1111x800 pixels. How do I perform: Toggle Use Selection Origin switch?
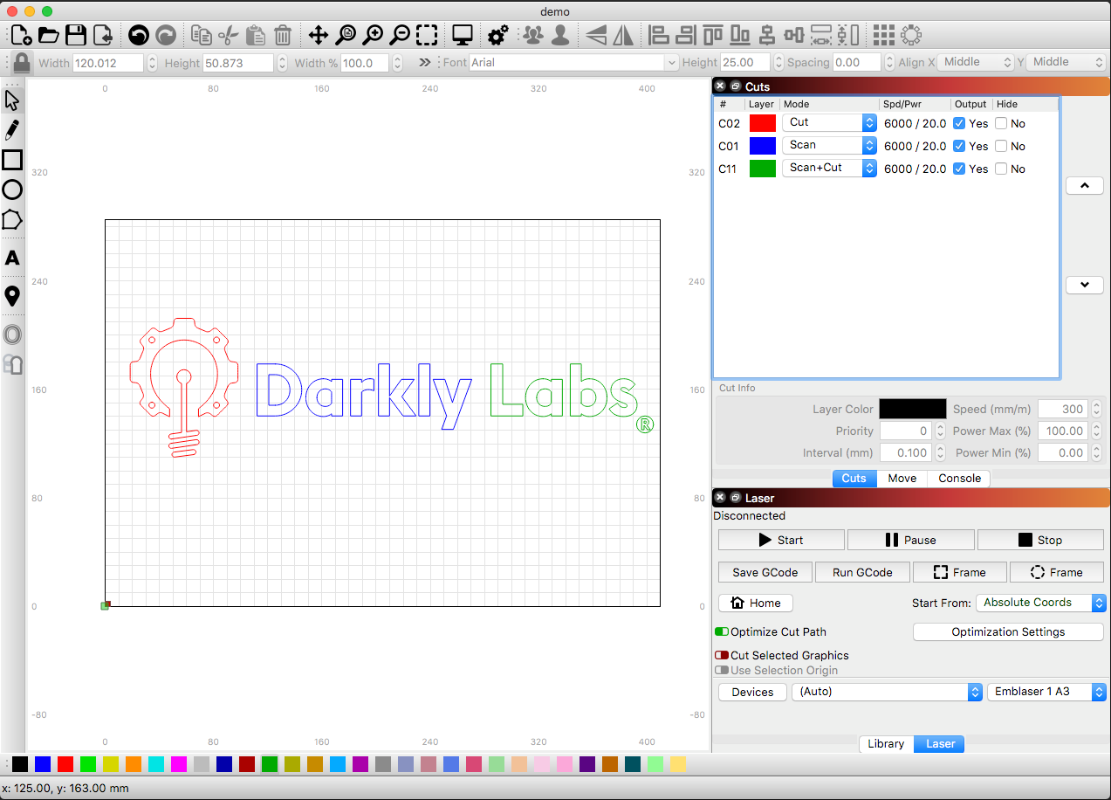point(722,671)
